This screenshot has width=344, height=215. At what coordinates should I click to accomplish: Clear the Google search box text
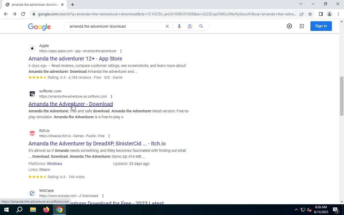tap(167, 26)
